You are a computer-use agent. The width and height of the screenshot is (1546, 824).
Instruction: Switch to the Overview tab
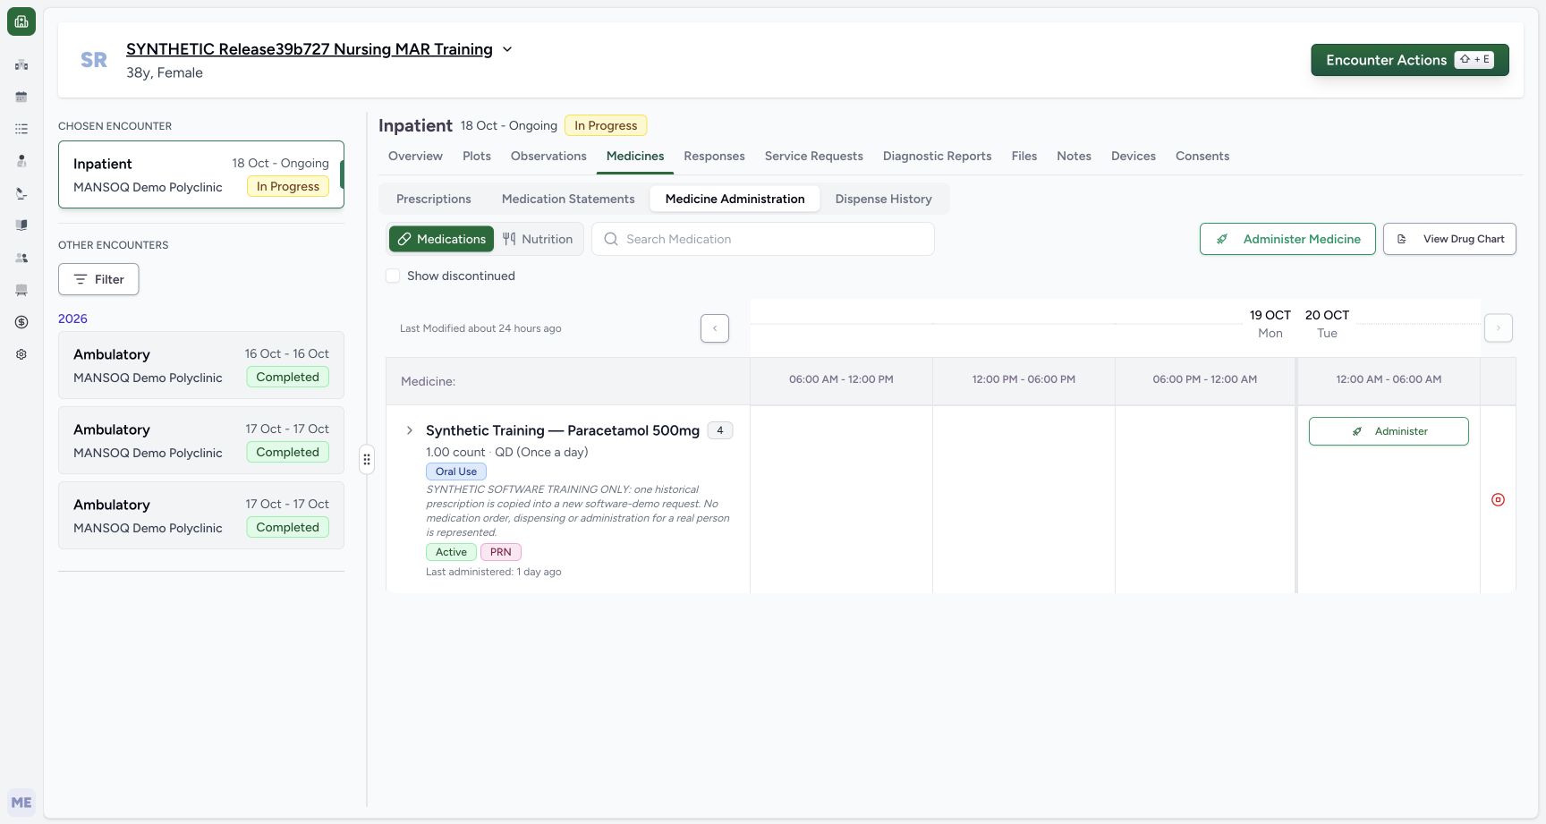[415, 156]
